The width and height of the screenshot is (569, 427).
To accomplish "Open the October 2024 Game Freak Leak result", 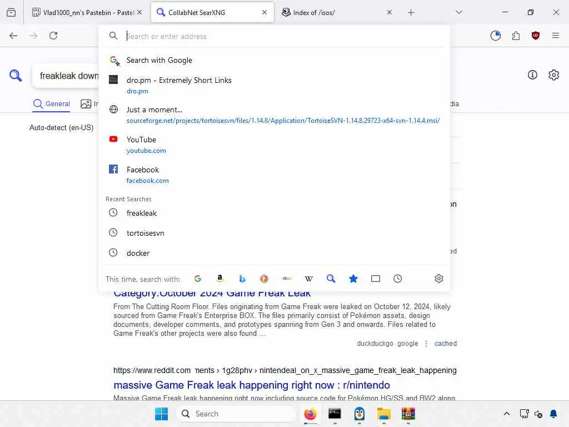I will click(x=212, y=294).
